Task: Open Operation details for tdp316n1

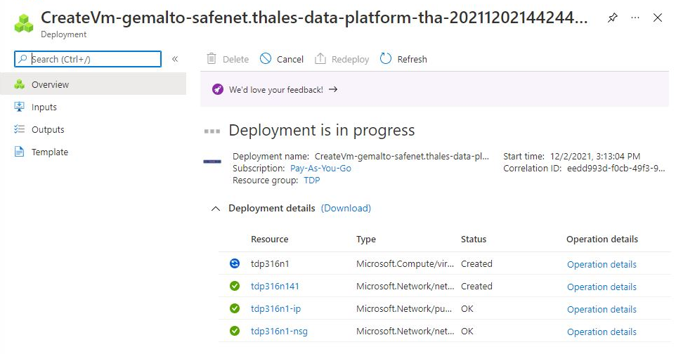Action: pyautogui.click(x=602, y=264)
